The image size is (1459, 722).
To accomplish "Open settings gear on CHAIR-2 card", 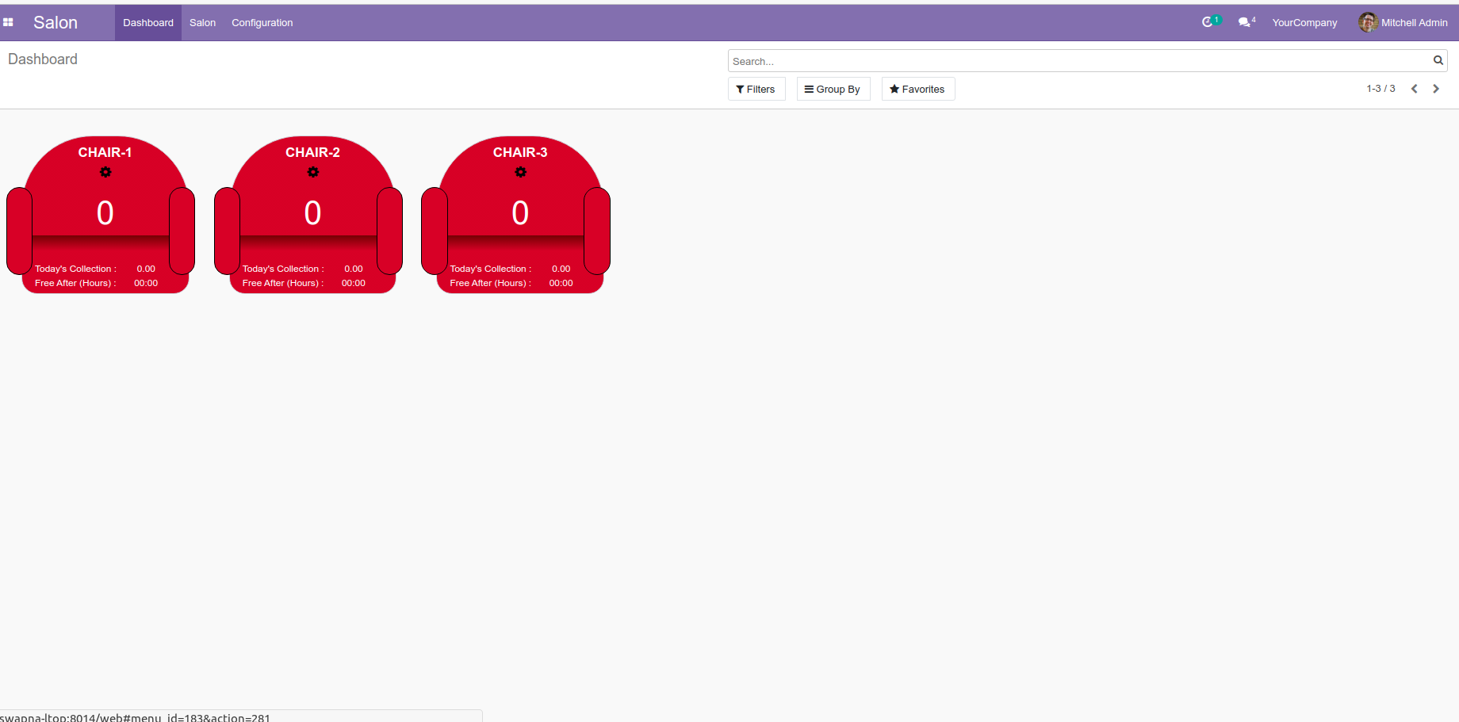I will point(313,172).
